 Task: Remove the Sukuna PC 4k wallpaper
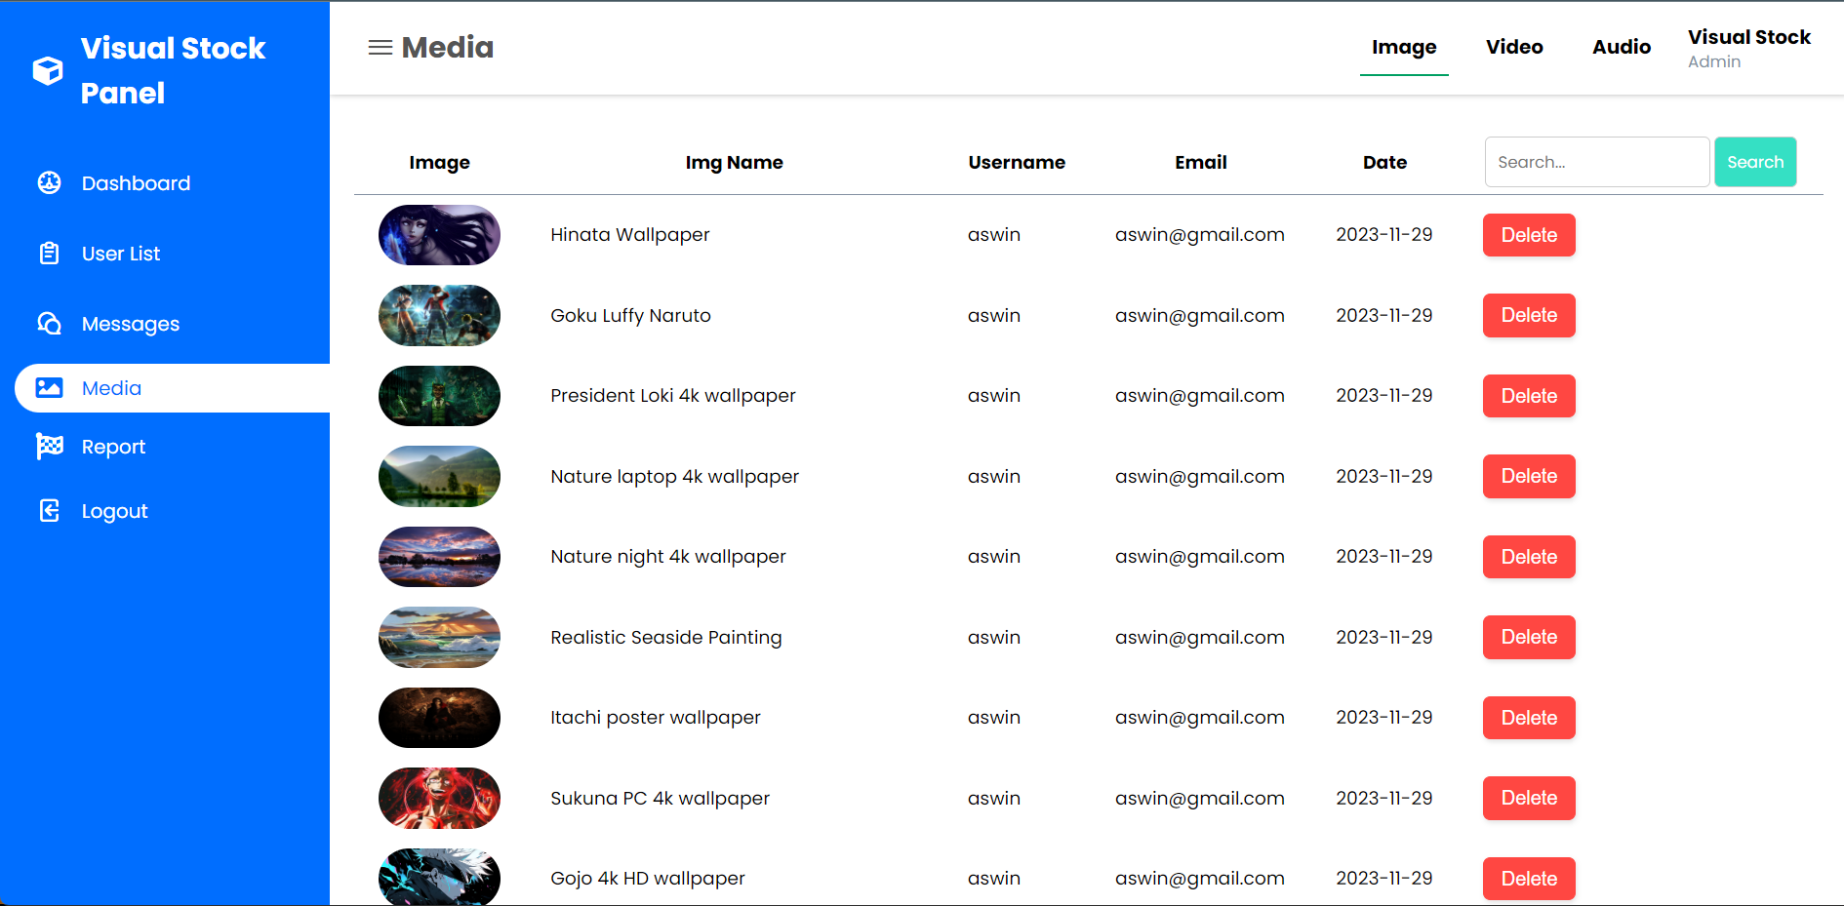click(x=1528, y=799)
